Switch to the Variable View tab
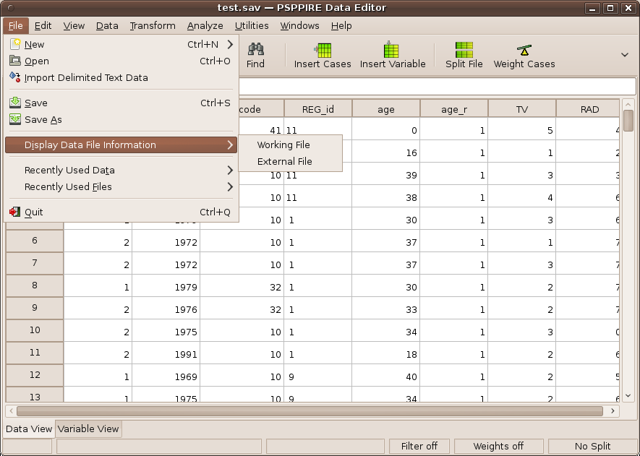This screenshot has width=640, height=456. [88, 429]
